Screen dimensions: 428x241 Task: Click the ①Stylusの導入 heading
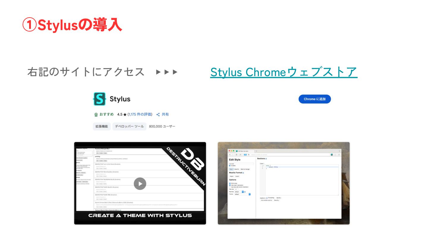click(x=72, y=25)
